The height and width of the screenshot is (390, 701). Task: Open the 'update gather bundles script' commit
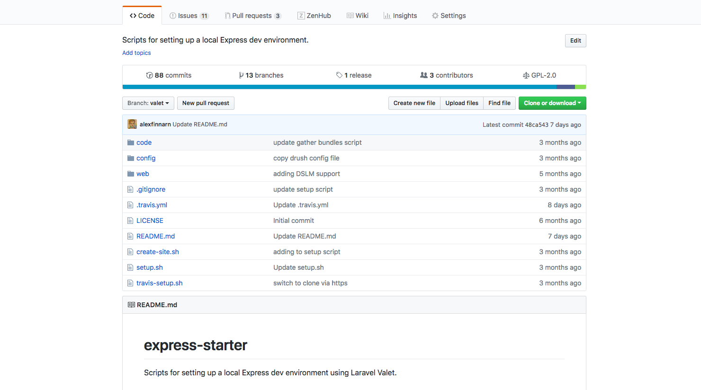(317, 142)
